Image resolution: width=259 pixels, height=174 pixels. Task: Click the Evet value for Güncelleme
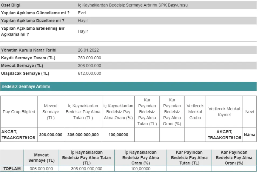82,13
